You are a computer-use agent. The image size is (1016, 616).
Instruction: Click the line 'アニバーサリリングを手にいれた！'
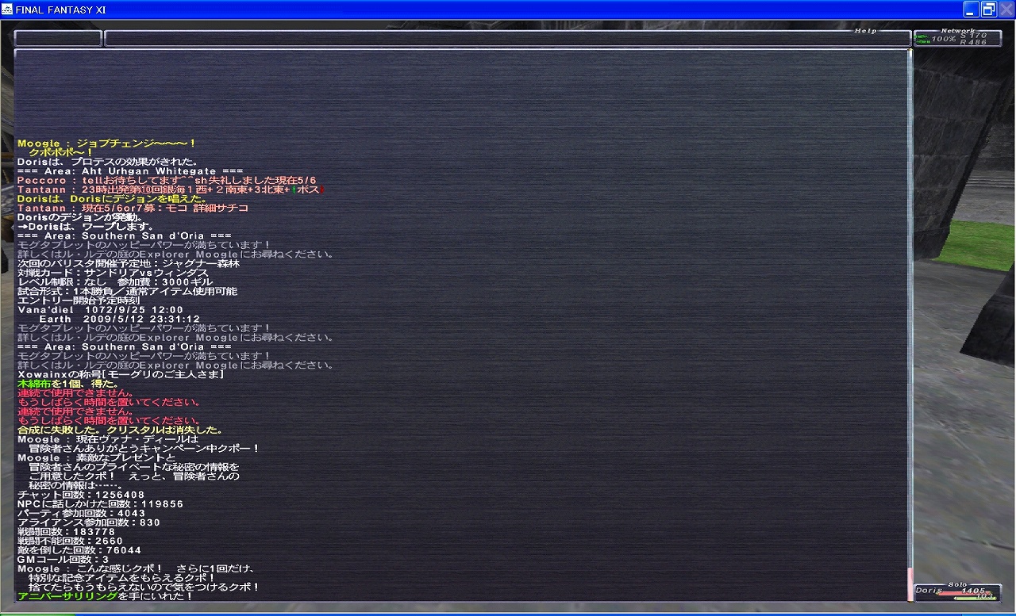[x=106, y=596]
